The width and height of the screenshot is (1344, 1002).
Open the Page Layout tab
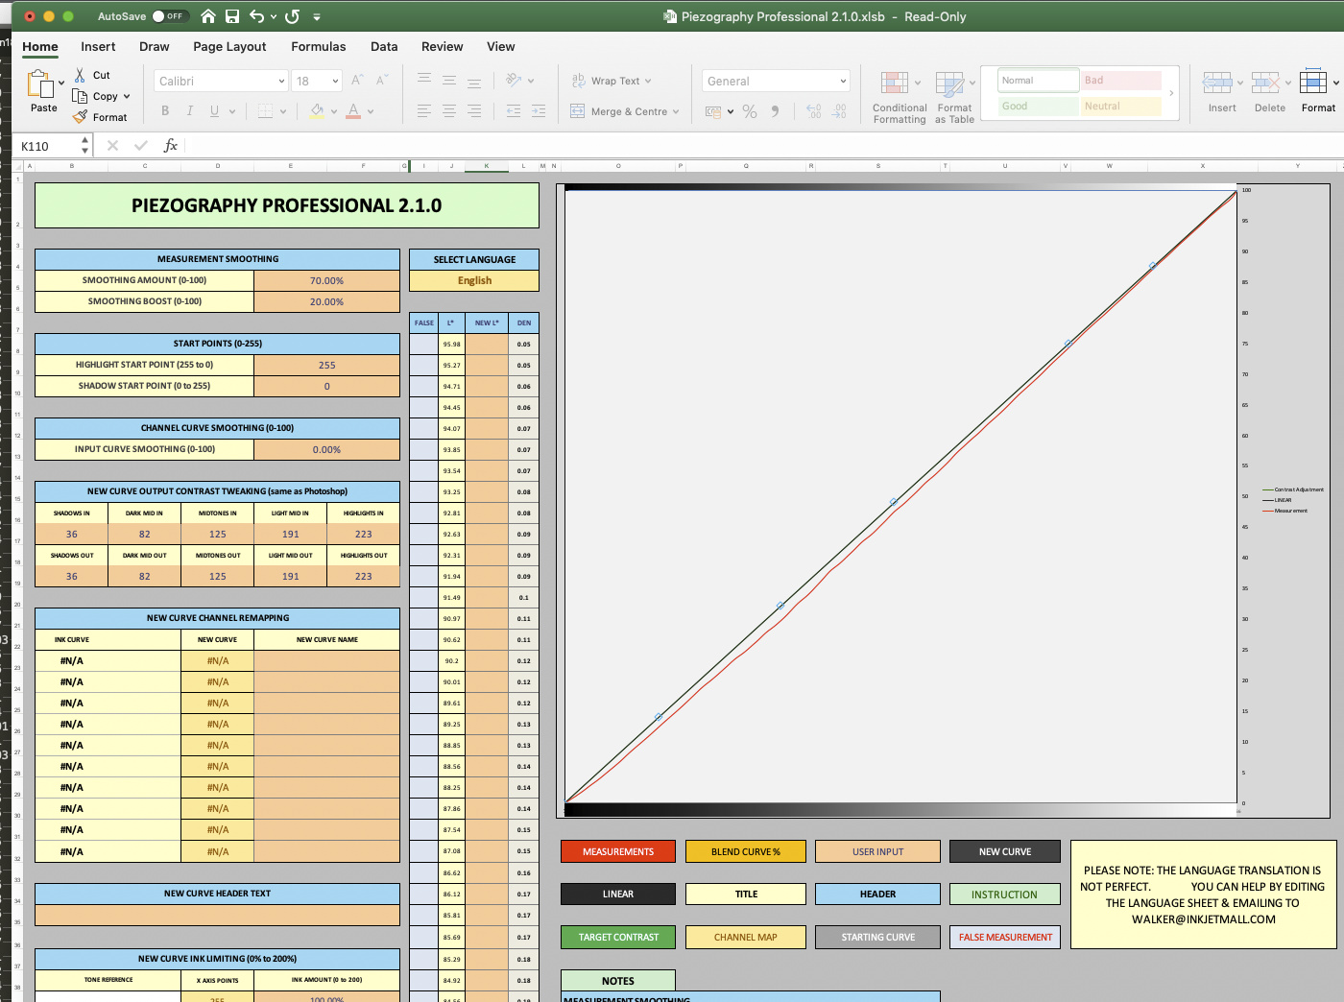229,46
